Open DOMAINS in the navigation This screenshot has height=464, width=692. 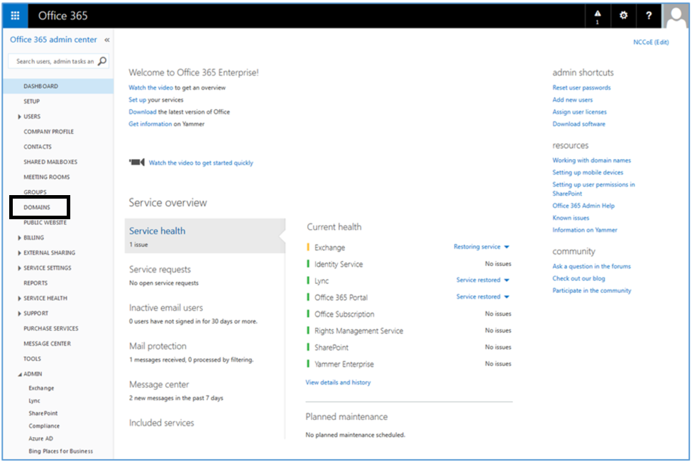click(37, 207)
